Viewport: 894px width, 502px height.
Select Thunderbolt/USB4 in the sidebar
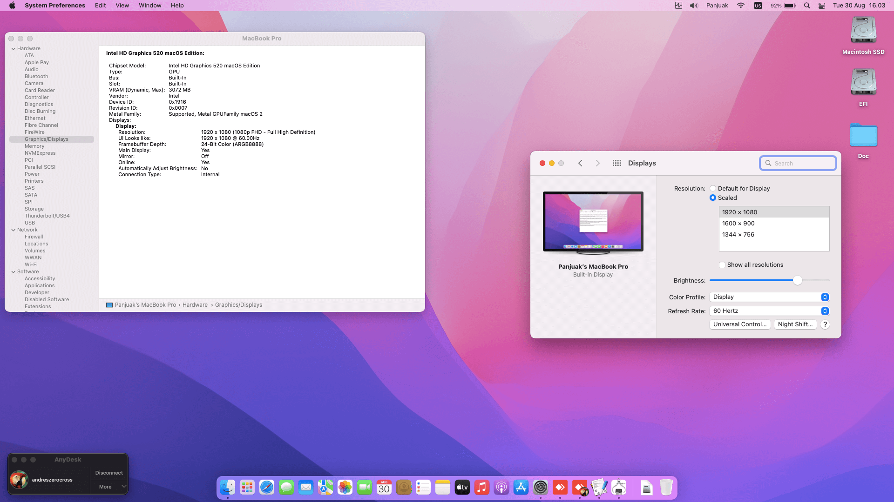point(47,216)
